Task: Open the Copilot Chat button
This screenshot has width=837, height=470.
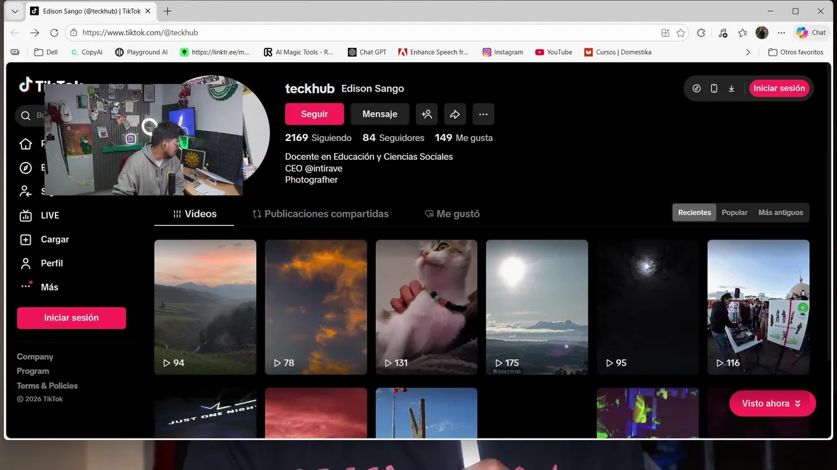Action: click(x=811, y=33)
